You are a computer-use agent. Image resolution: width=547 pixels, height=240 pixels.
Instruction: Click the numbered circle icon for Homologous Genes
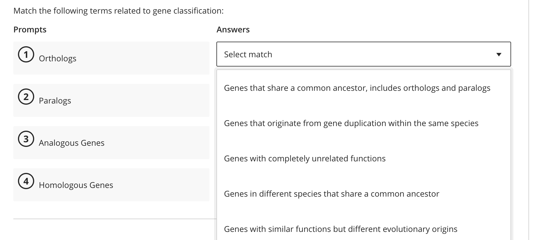click(26, 181)
